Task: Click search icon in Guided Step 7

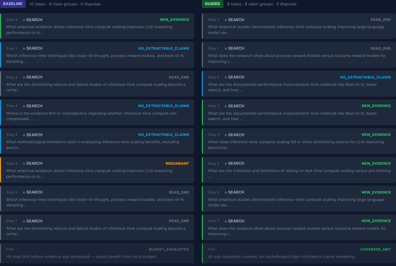Action: [226, 221]
